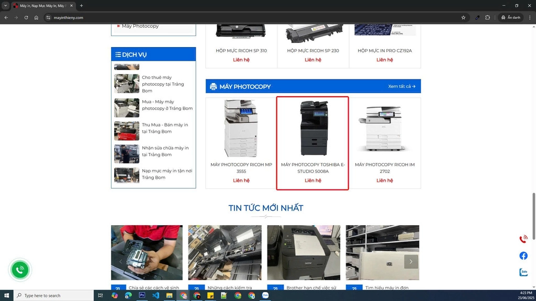This screenshot has width=536, height=301.
Task: Bookmark this page with the star icon
Action: click(x=463, y=17)
